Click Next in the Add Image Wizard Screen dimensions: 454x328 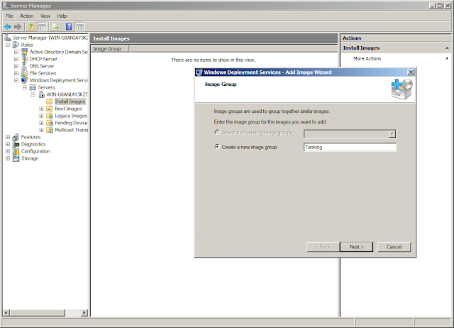click(x=356, y=247)
